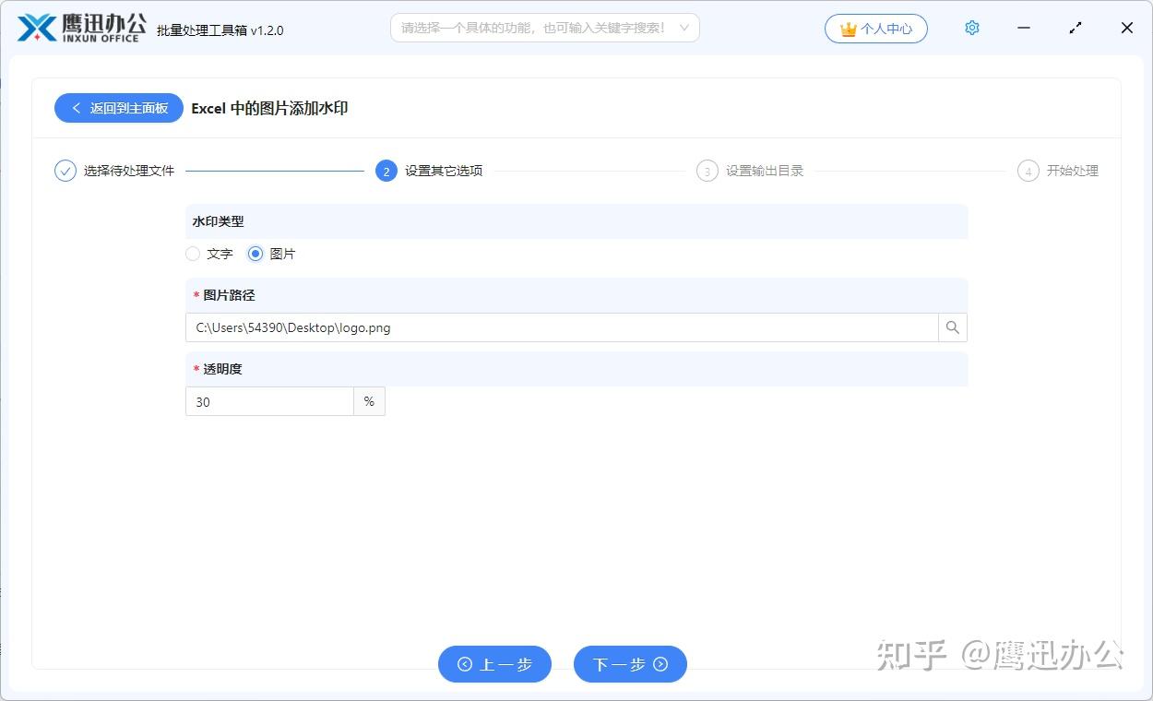Click the magnifier browse icon beside image path
1153x701 pixels.
point(953,327)
